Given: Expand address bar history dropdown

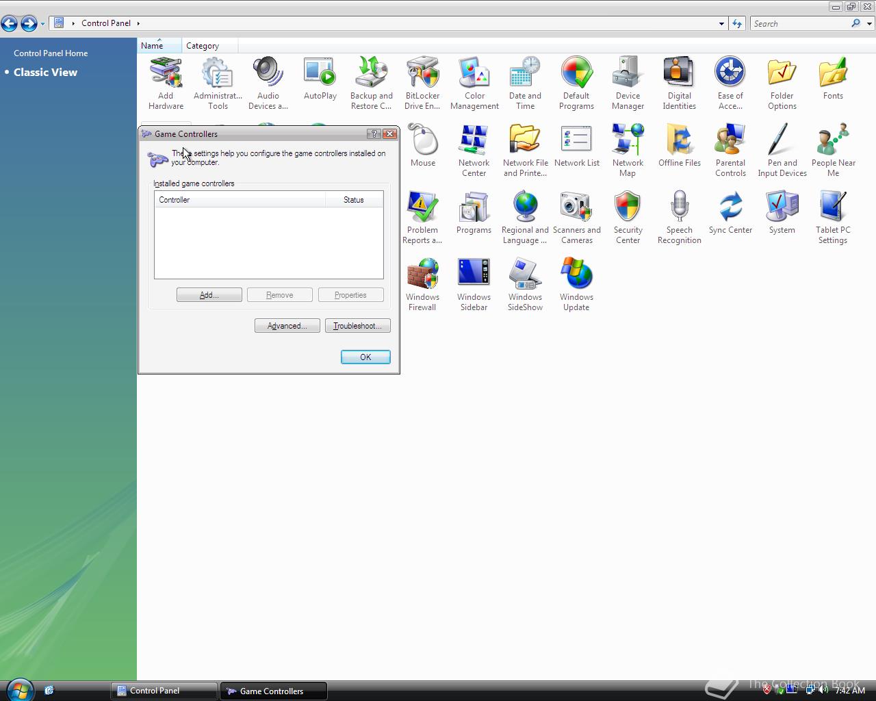Looking at the screenshot, I should (721, 24).
